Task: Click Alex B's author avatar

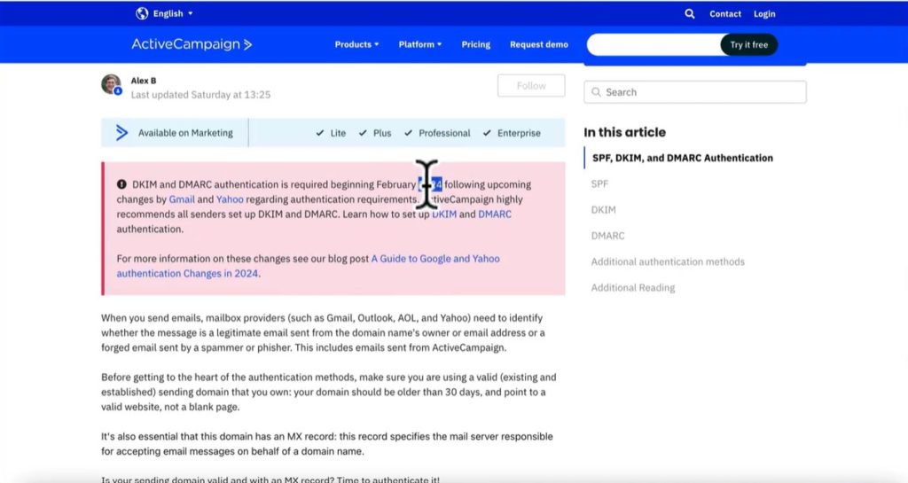Action: (x=111, y=85)
